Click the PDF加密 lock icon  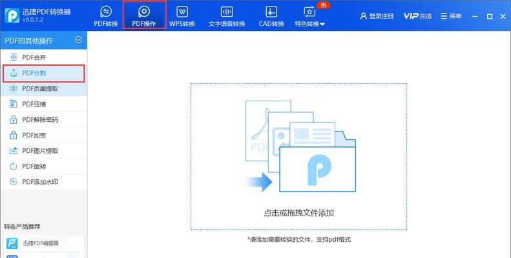tap(14, 135)
